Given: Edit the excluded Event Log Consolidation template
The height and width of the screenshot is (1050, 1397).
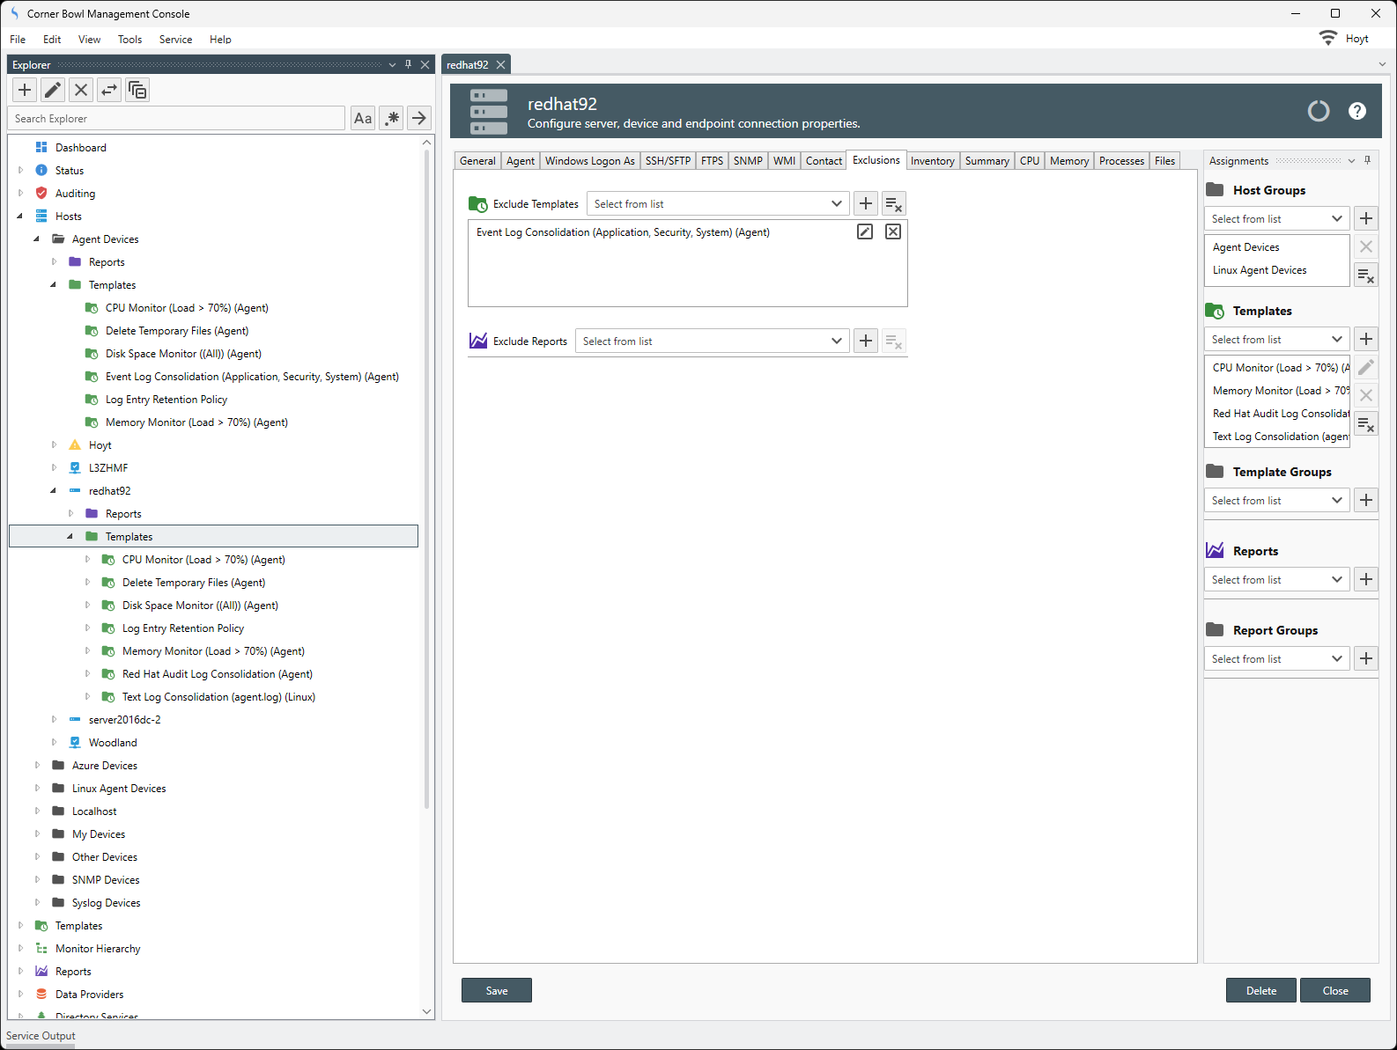Looking at the screenshot, I should point(865,231).
